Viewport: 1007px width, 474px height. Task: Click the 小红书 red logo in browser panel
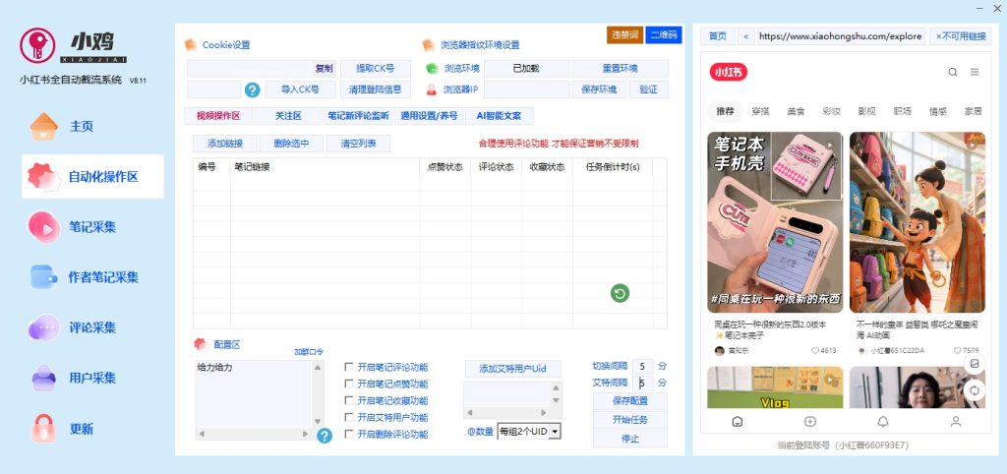tap(729, 72)
